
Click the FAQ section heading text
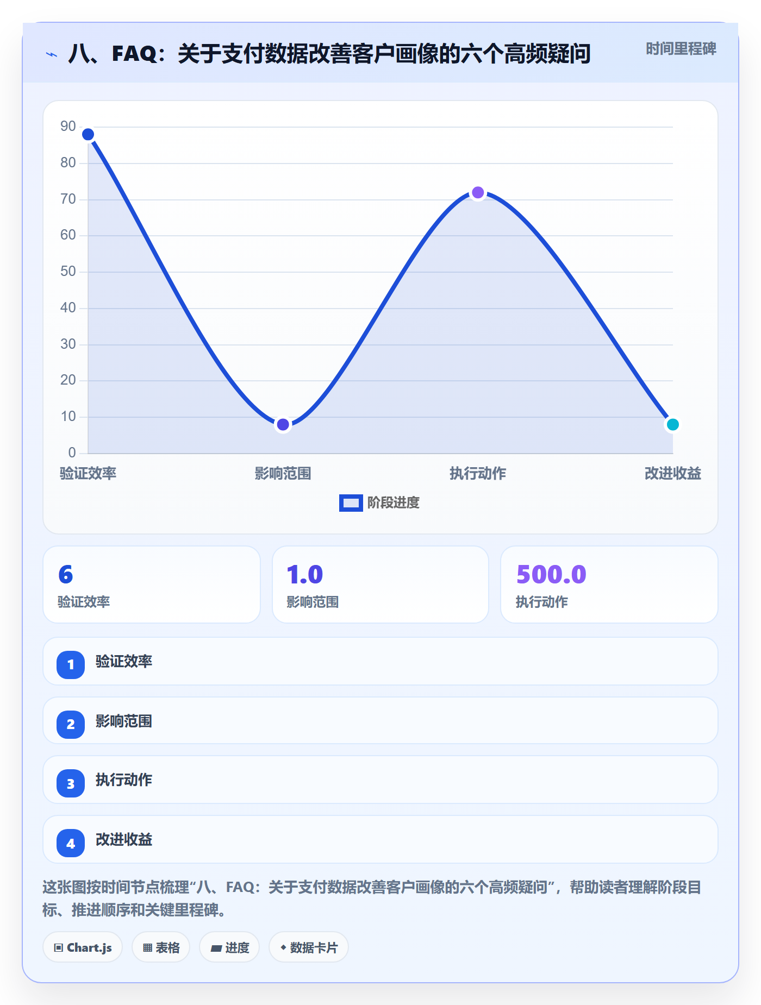(x=329, y=54)
